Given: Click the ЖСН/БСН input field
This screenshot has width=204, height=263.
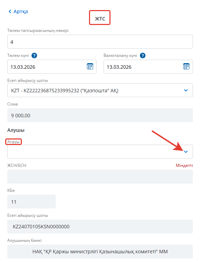Looking at the screenshot, I should [100, 177].
